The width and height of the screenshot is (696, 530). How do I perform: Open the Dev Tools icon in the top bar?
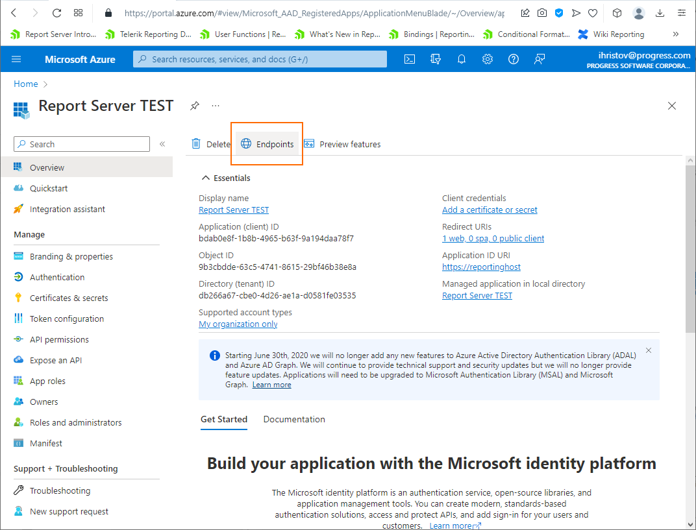click(436, 59)
